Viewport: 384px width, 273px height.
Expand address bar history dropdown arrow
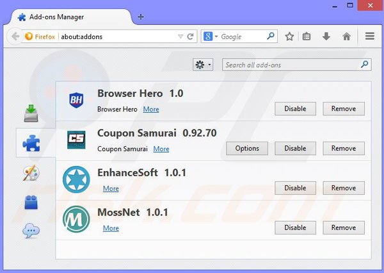point(180,37)
